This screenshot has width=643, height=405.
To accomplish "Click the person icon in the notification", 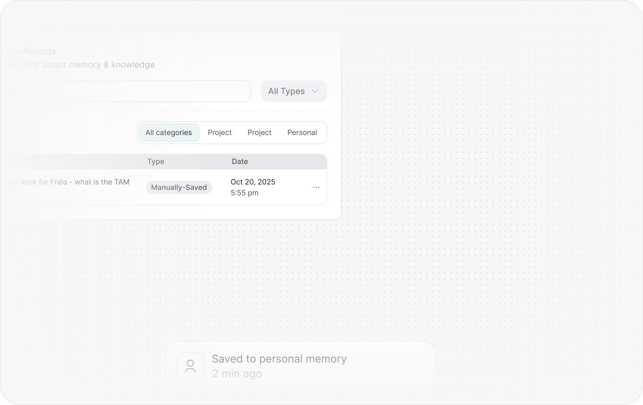I will pos(190,366).
